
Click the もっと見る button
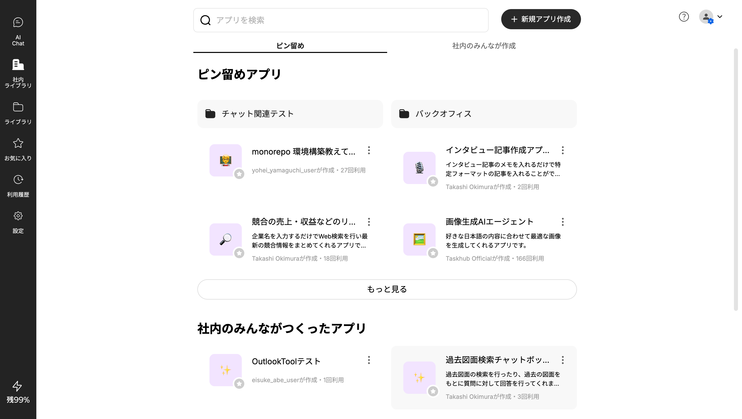tap(387, 289)
